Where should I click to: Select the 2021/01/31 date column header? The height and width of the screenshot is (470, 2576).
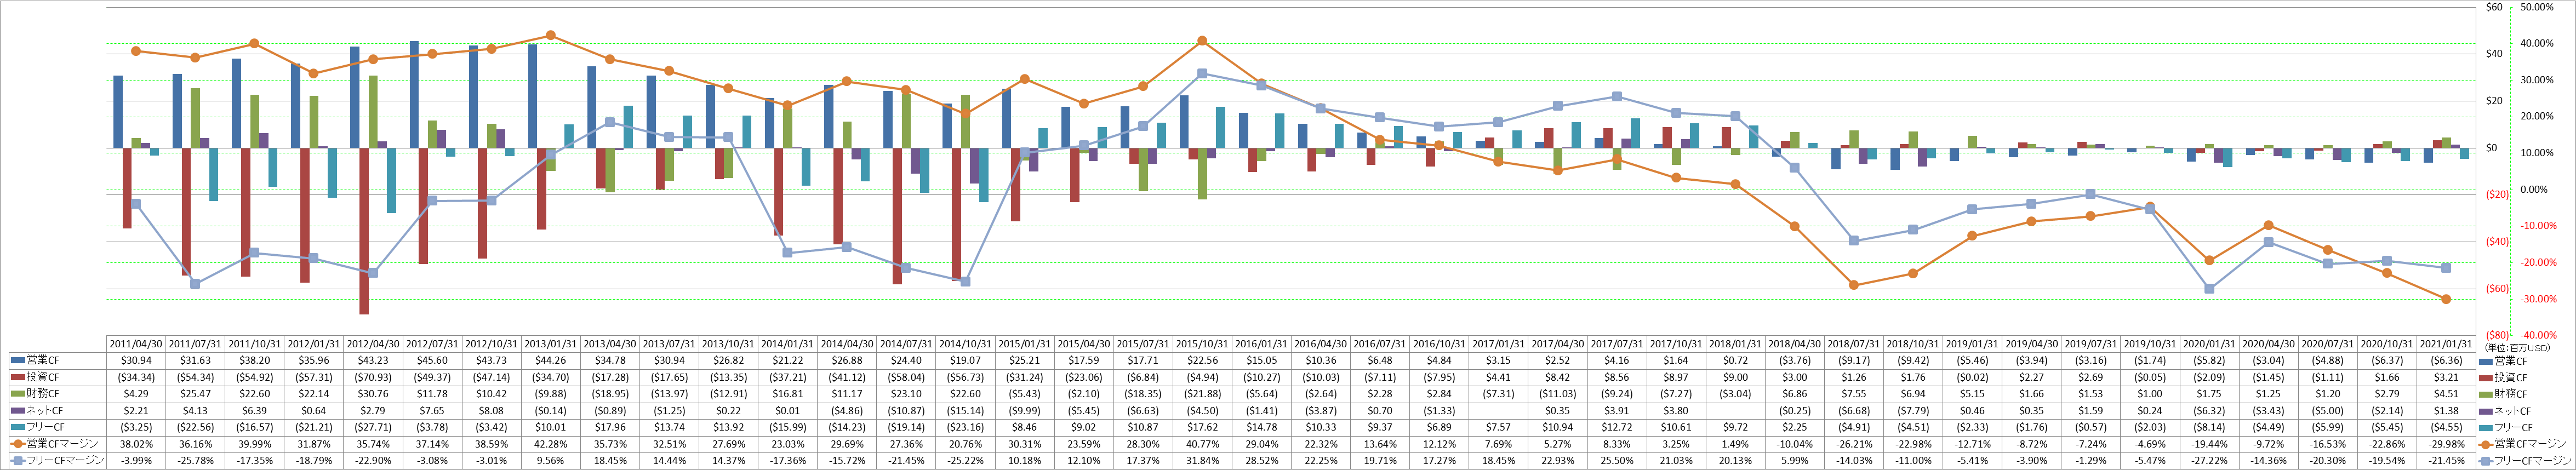2446,344
